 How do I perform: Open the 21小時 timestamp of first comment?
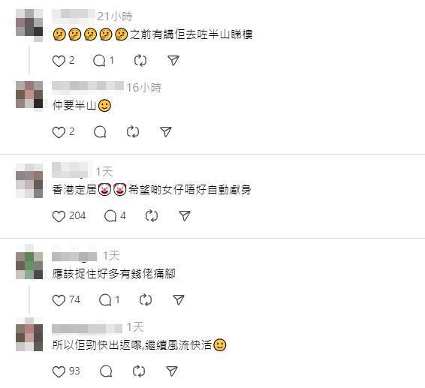click(x=115, y=17)
